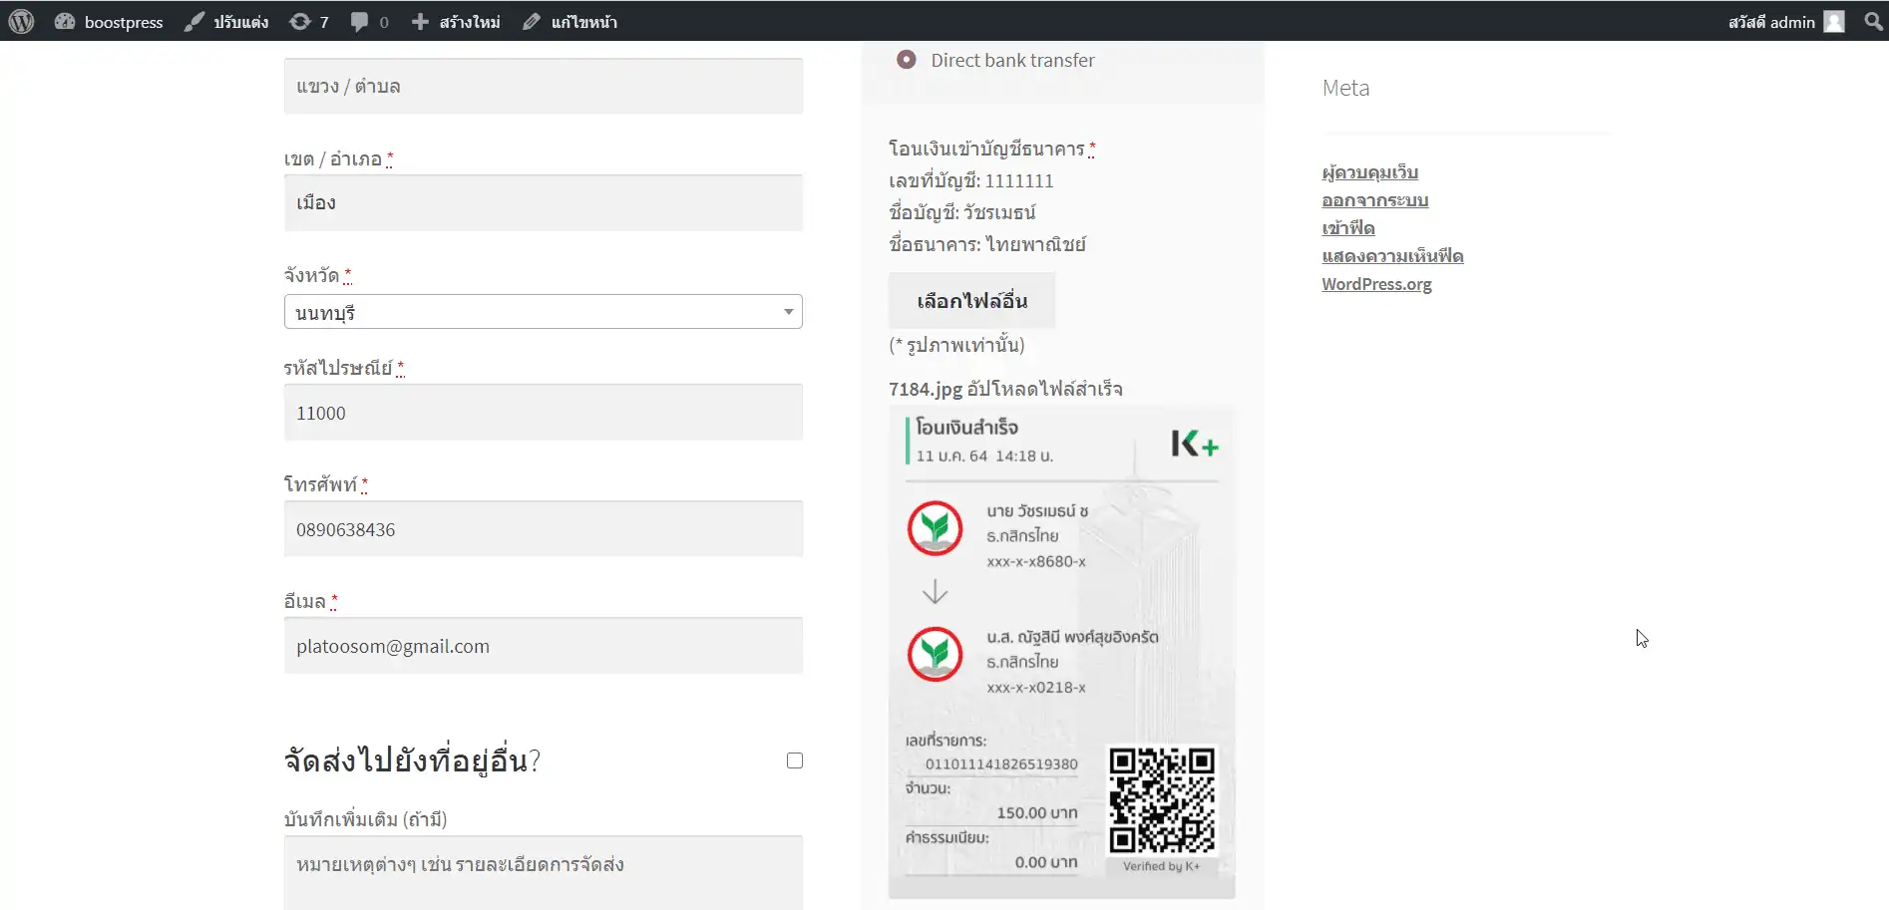Click the ออกจากระบบ logout link

click(x=1374, y=200)
